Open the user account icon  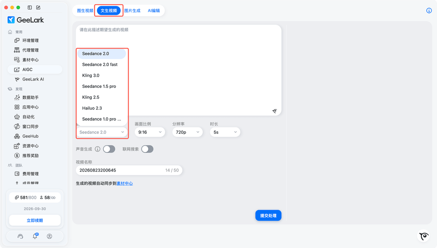pos(50,236)
